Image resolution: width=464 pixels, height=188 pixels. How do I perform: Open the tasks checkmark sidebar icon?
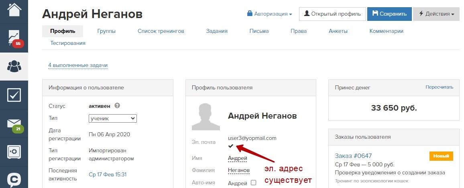tap(14, 95)
